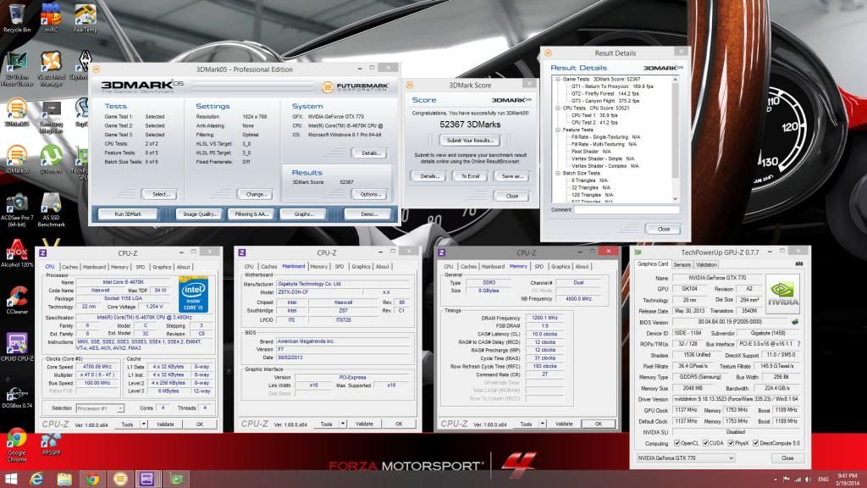
Task: Click the GPU-Z BIOS save chip icon
Action: [795, 321]
